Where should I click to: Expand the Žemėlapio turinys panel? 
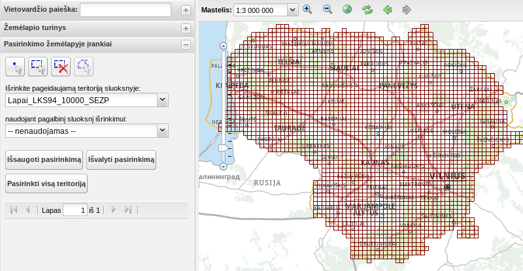pyautogui.click(x=186, y=28)
